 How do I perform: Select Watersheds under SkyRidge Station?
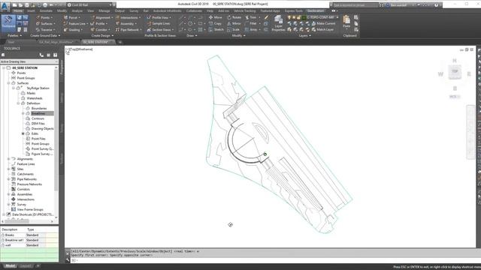[x=35, y=98]
